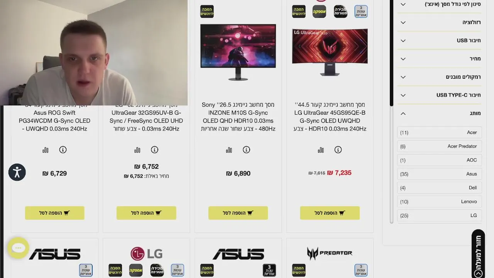Collapse the מותג brand filter section

(x=439, y=114)
